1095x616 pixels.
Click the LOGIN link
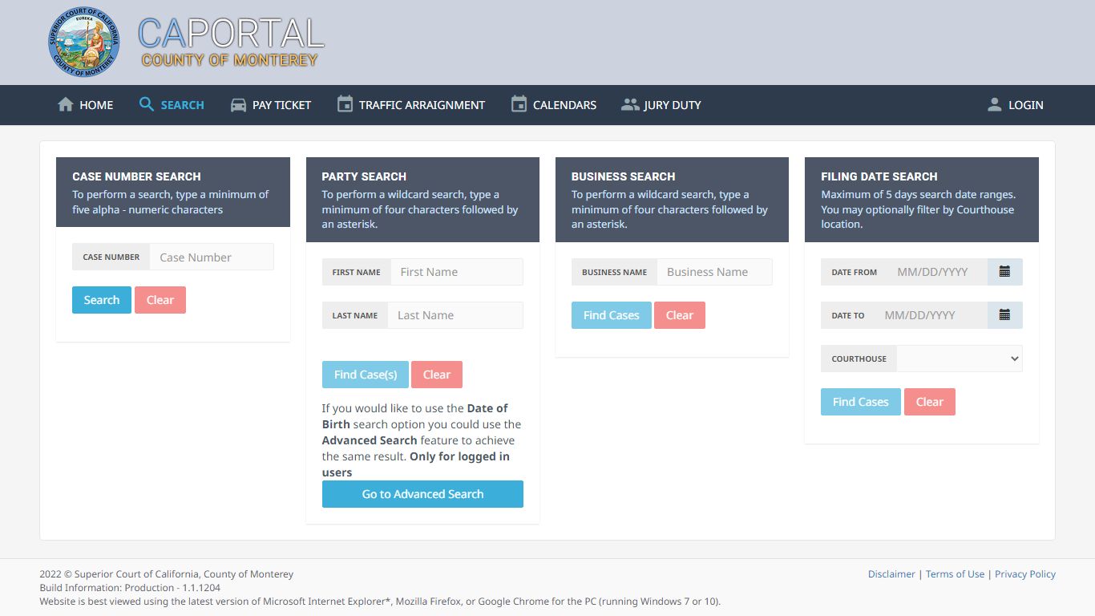click(1016, 105)
